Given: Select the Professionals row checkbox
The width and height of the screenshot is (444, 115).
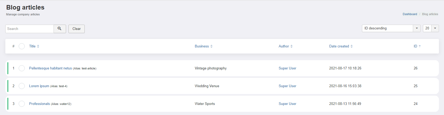Looking at the screenshot, I should click(x=22, y=104).
